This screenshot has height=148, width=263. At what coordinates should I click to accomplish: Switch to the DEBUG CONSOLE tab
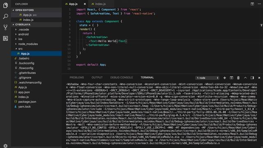coord(122,78)
